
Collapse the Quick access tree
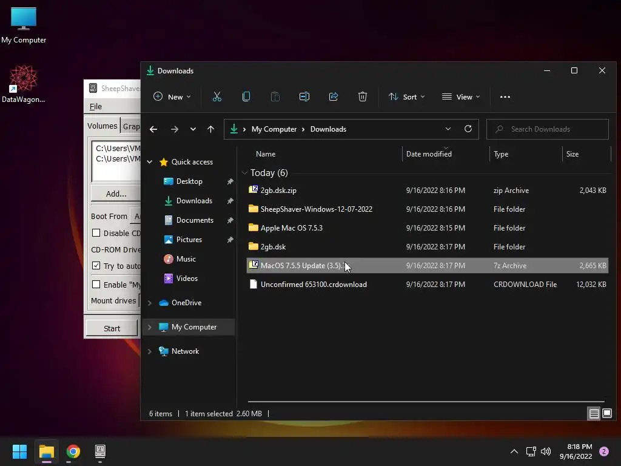[x=150, y=161]
